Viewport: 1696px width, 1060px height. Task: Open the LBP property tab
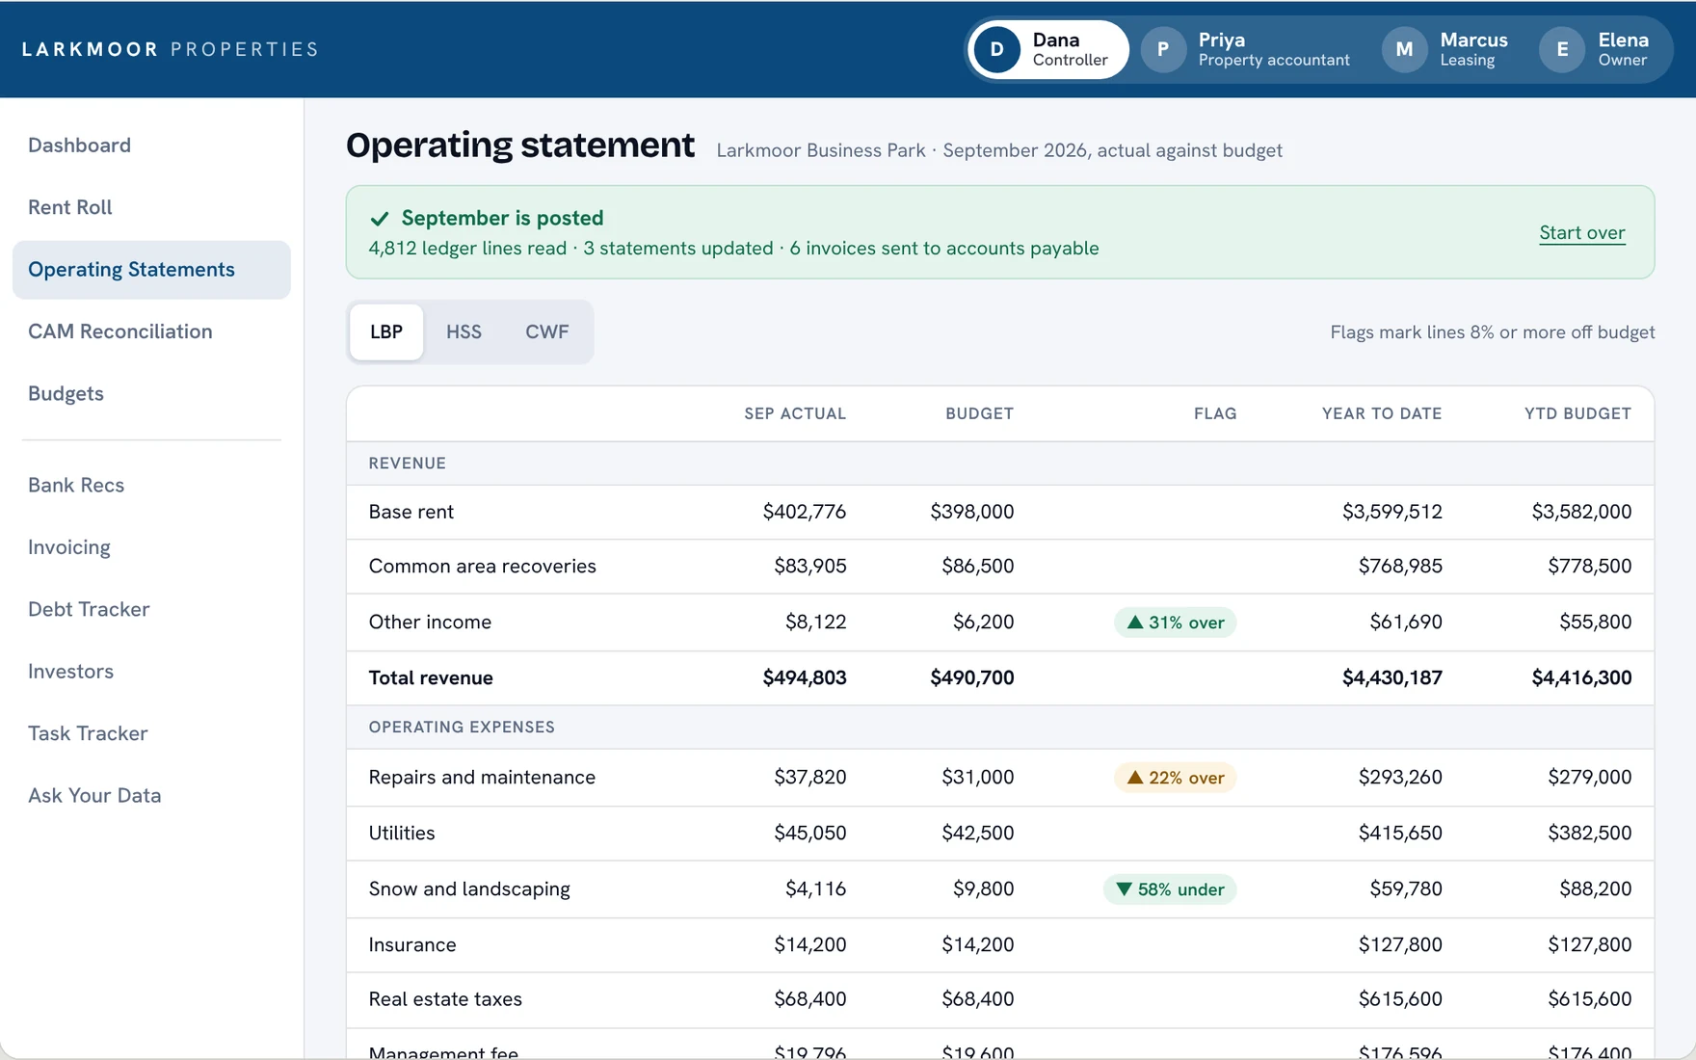[x=386, y=332]
